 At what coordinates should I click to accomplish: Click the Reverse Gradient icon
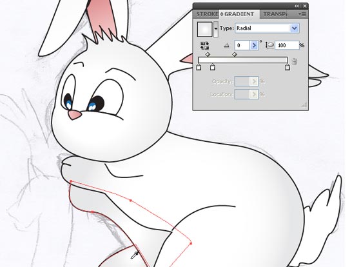(204, 46)
